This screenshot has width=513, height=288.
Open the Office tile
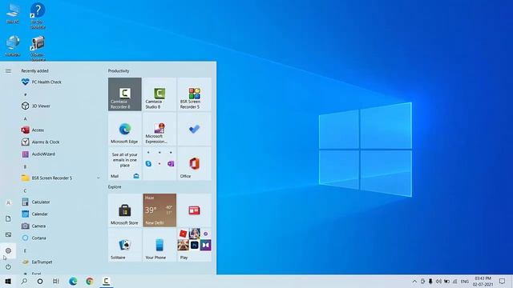(194, 163)
